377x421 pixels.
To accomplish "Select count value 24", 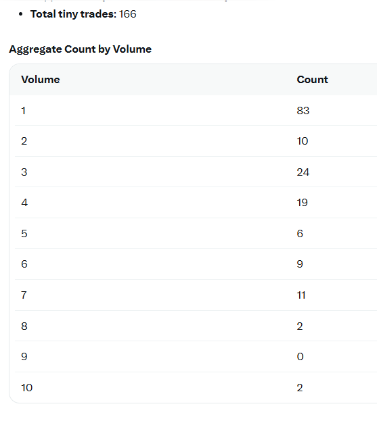I will (x=303, y=172).
